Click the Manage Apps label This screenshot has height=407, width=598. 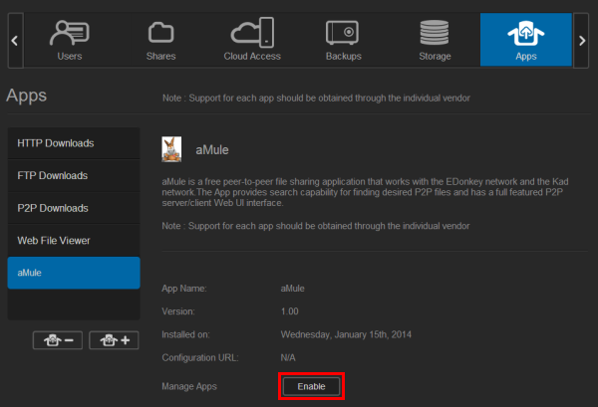pos(189,386)
